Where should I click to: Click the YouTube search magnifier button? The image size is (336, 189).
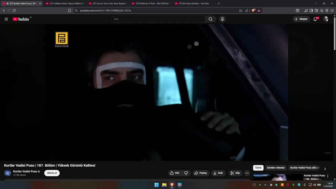tap(211, 19)
